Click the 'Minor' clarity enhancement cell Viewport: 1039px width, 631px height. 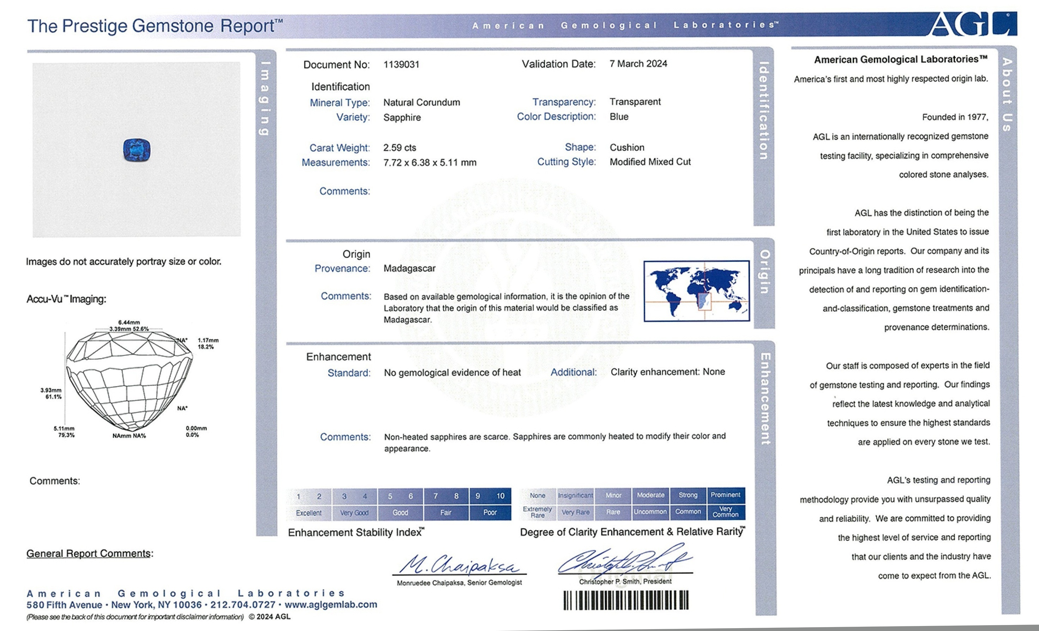(613, 495)
